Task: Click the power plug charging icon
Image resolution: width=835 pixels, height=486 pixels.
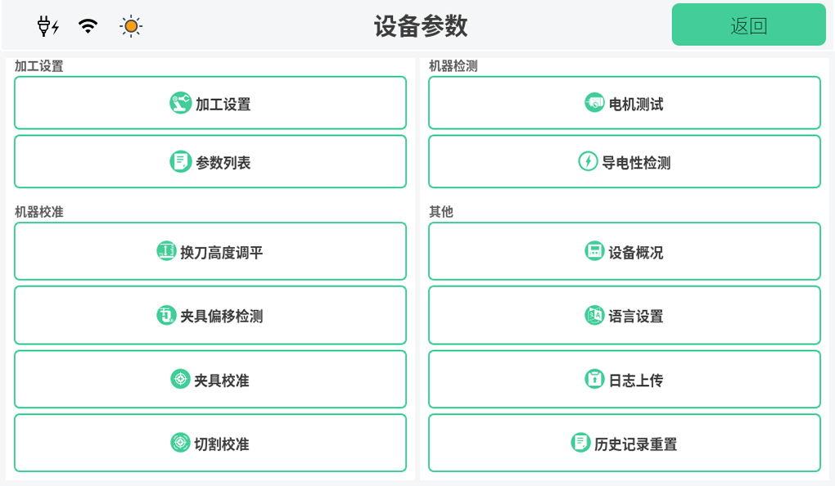Action: 47,26
